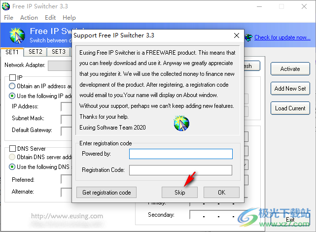The width and height of the screenshot is (316, 232).
Task: Click the globe cursor logo in the banner
Action: click(17, 35)
